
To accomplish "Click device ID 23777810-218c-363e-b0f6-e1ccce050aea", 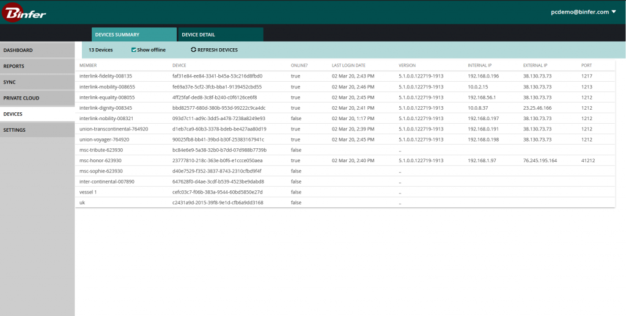I will click(x=217, y=160).
